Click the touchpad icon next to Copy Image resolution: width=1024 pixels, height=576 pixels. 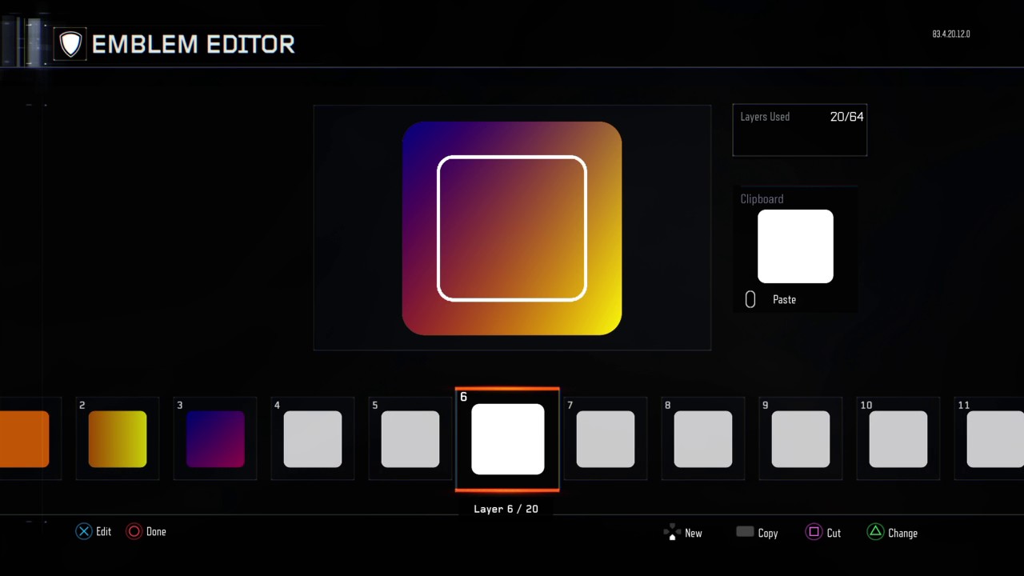point(745,531)
